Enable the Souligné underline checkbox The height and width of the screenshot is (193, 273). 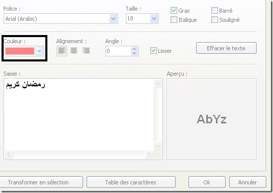(214, 20)
